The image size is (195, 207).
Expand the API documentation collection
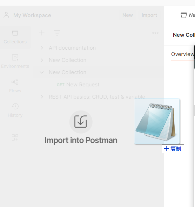click(x=42, y=48)
